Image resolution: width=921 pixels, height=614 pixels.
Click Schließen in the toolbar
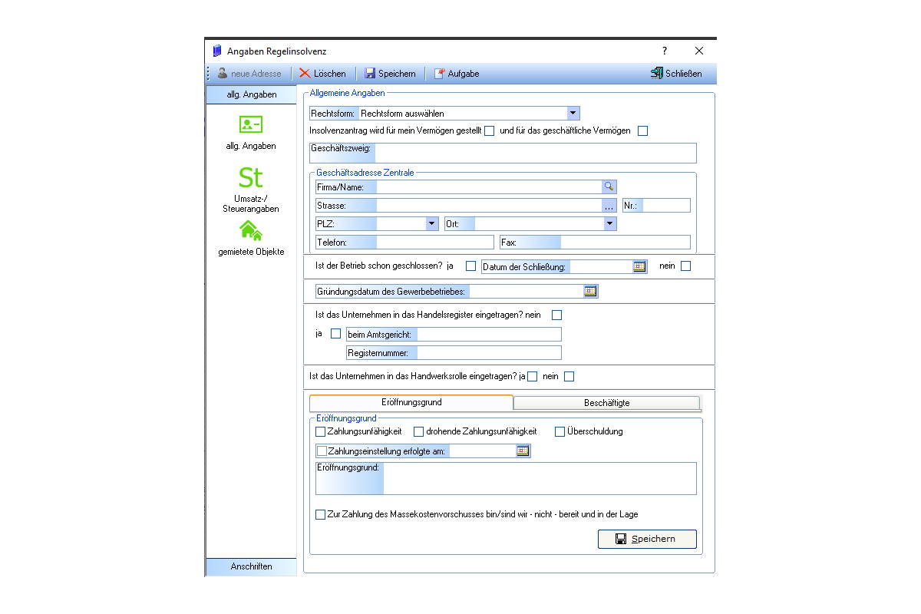tap(676, 74)
